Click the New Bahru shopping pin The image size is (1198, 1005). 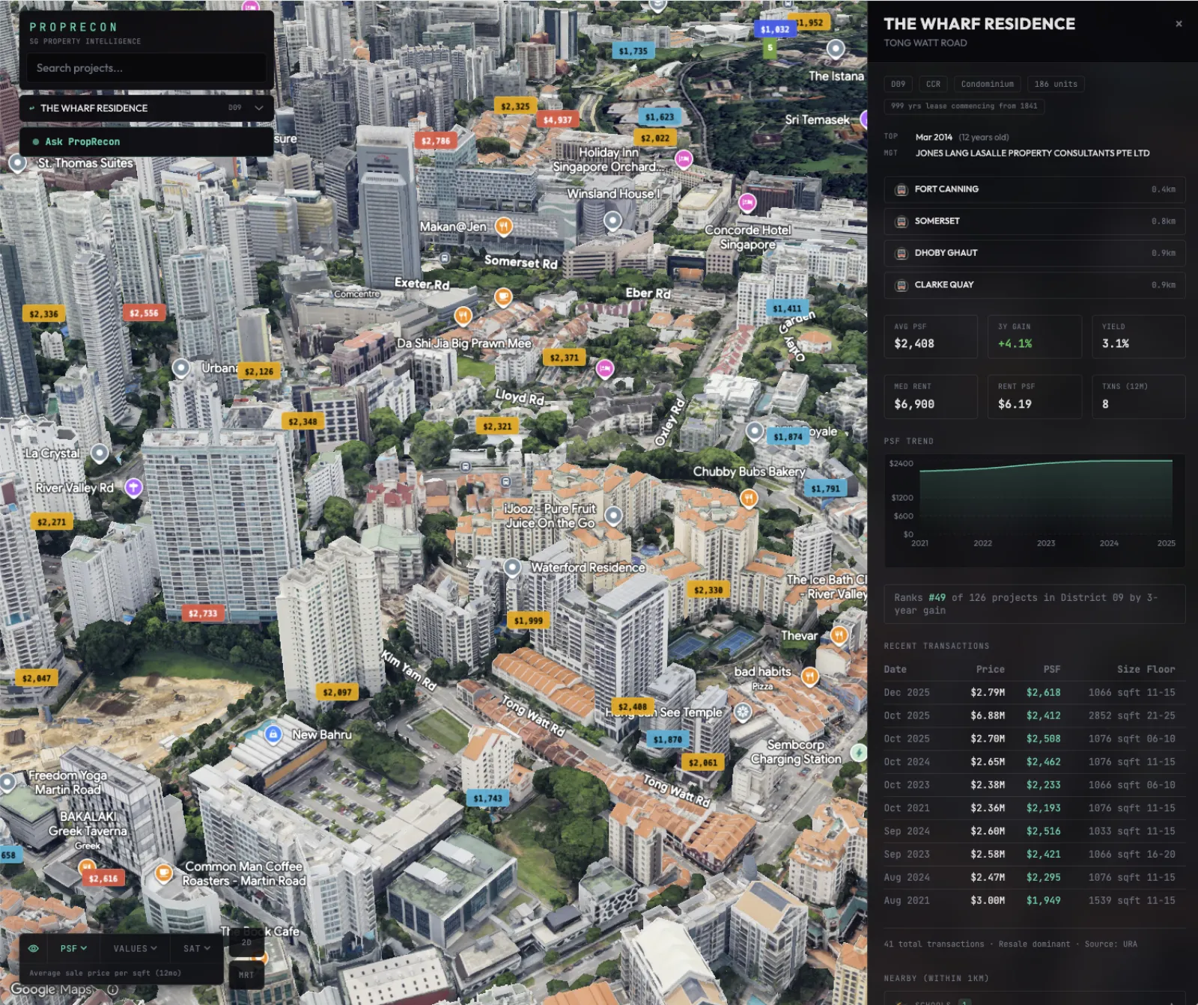point(273,734)
